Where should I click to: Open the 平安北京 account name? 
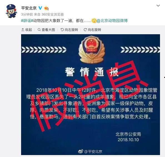tap(29, 8)
